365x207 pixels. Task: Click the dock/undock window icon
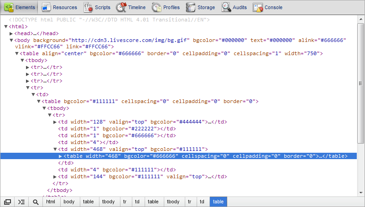click(x=7, y=202)
